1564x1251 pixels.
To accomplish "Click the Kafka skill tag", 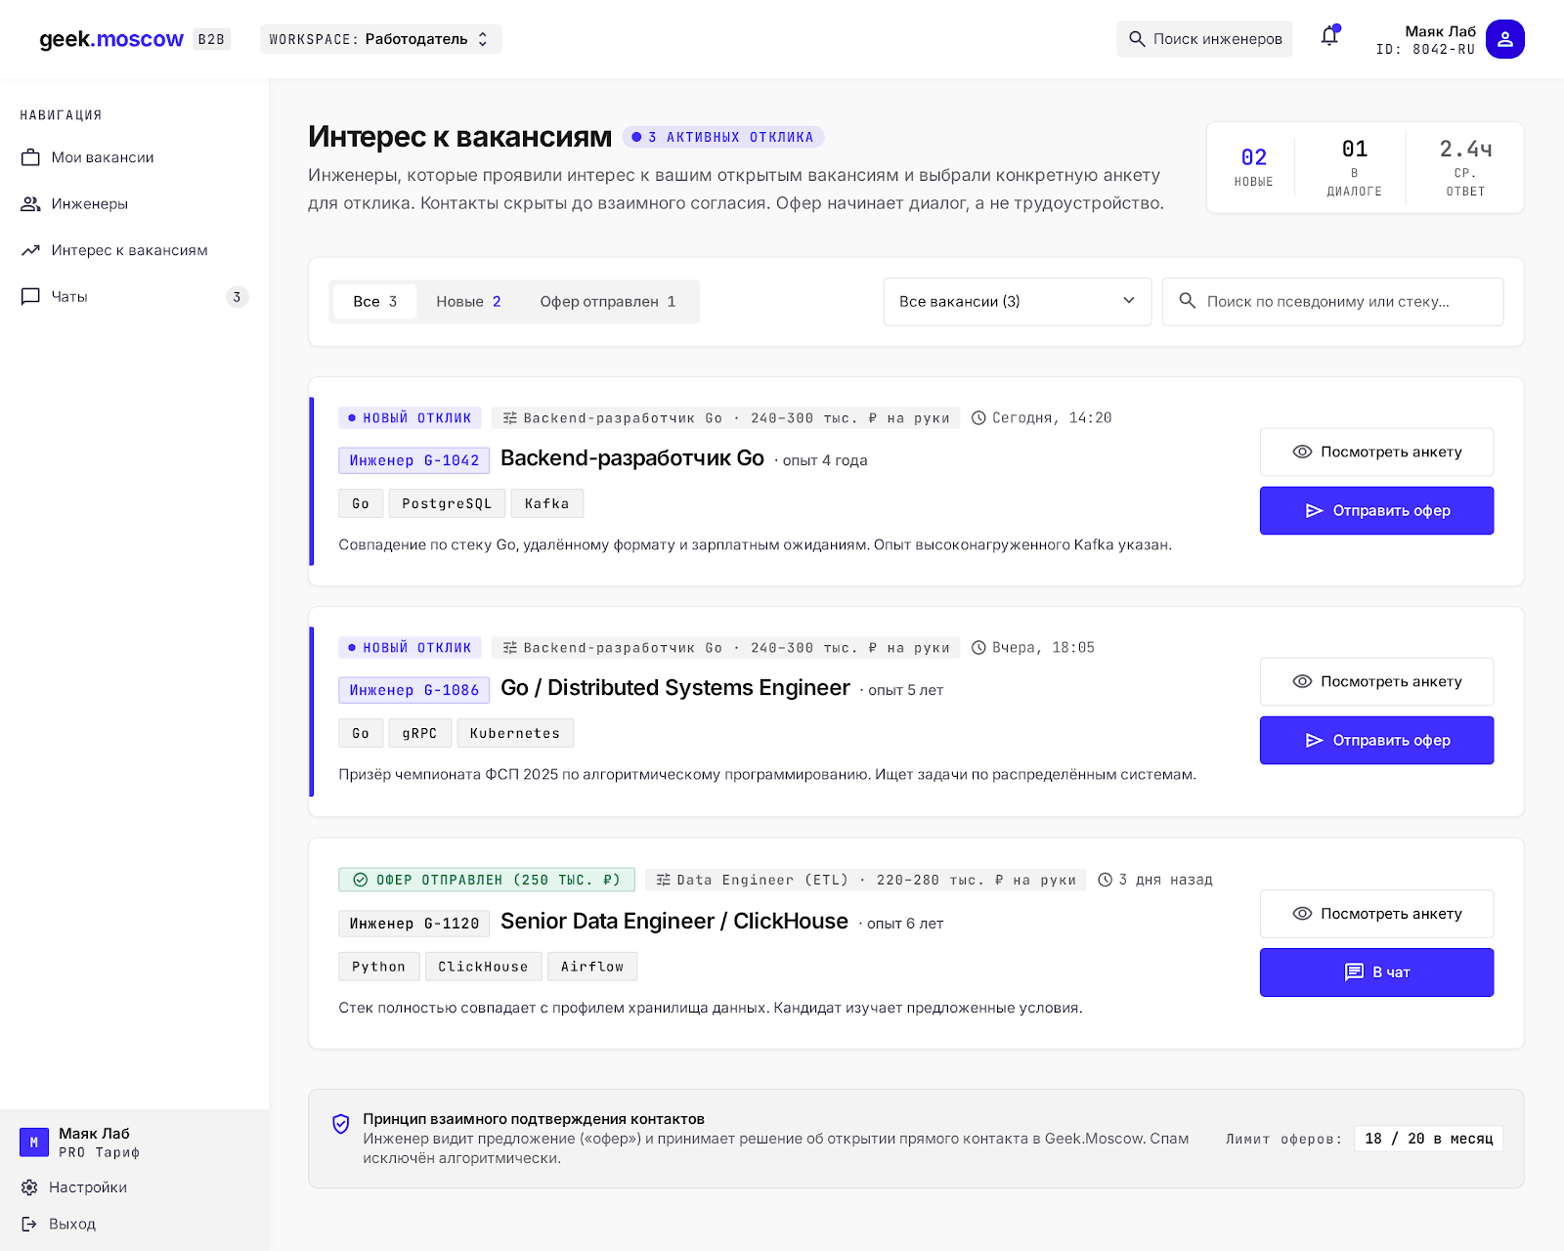I will tap(546, 503).
